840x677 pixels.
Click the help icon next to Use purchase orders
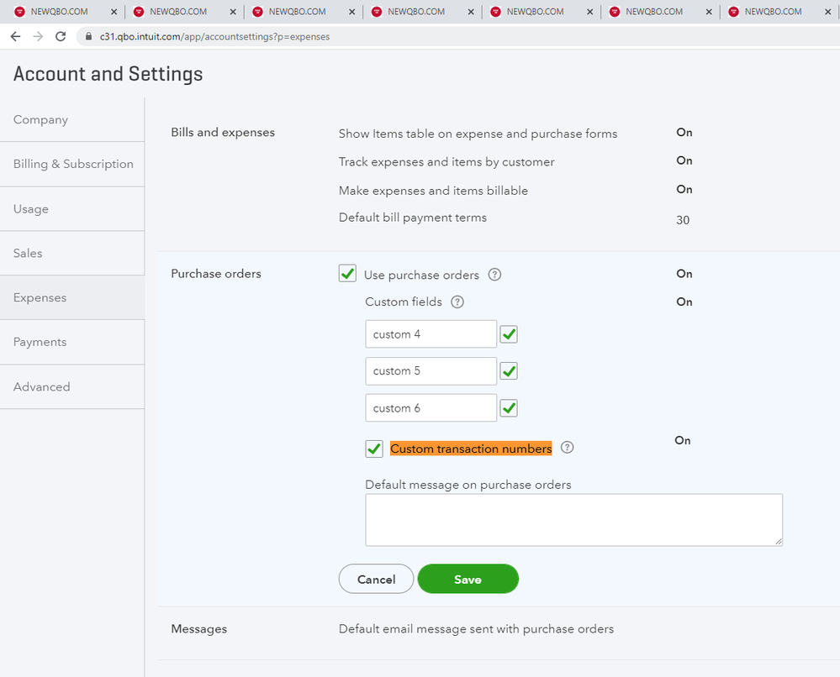[495, 275]
